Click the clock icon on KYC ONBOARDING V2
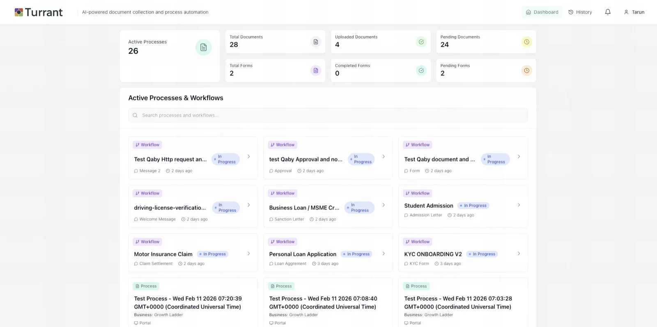Screen dimensions: 657x327 [436, 264]
